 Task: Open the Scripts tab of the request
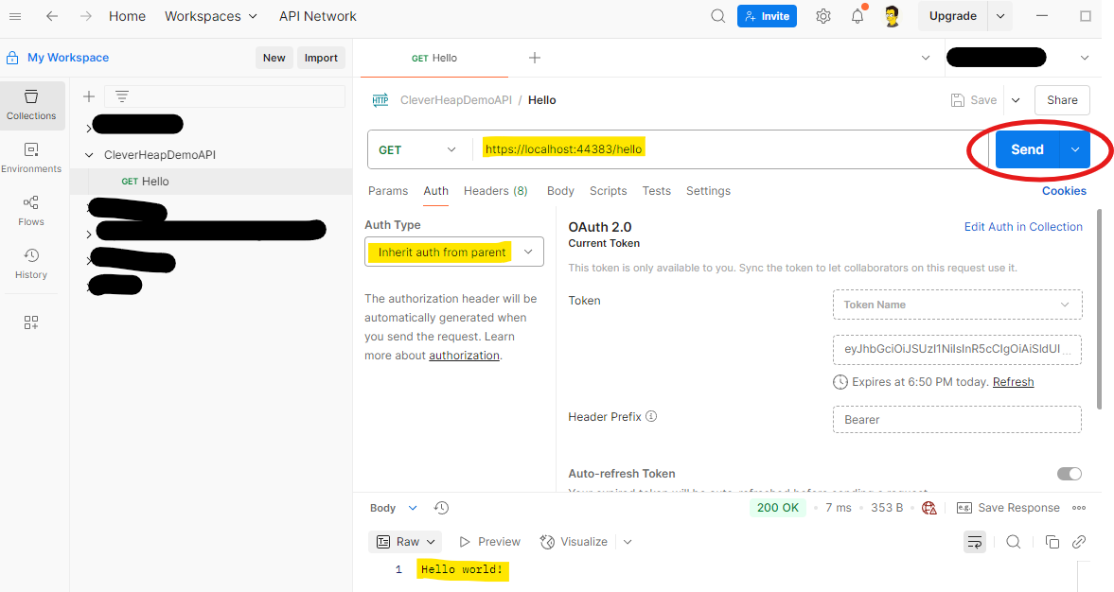coord(608,190)
